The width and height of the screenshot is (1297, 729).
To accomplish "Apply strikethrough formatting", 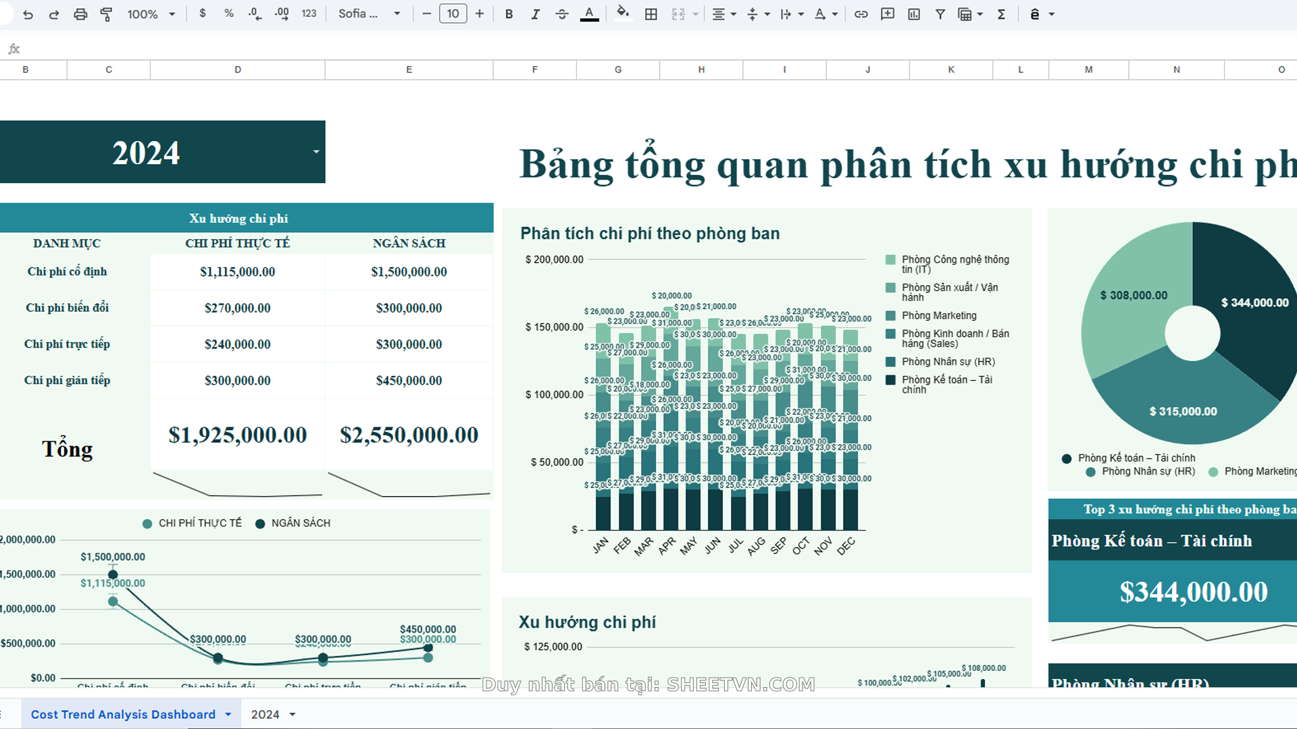I will point(562,13).
